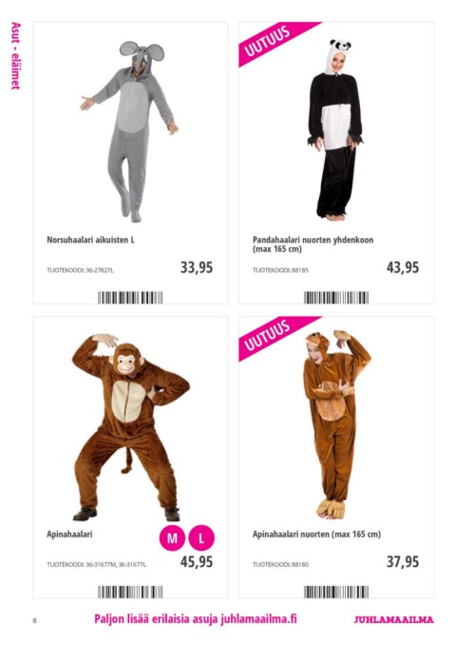This screenshot has height=646, width=456.
Task: Click the Norsuhaalari aikuisten L title
Action: [90, 240]
